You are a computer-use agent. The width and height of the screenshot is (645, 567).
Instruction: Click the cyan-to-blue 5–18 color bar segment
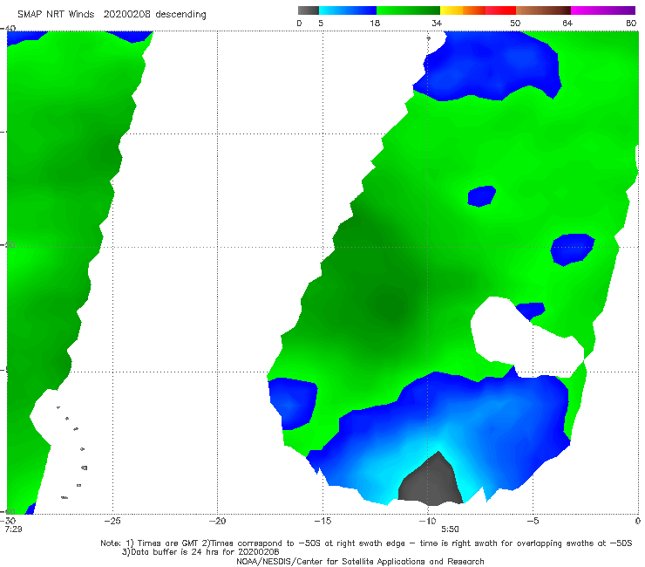point(348,10)
